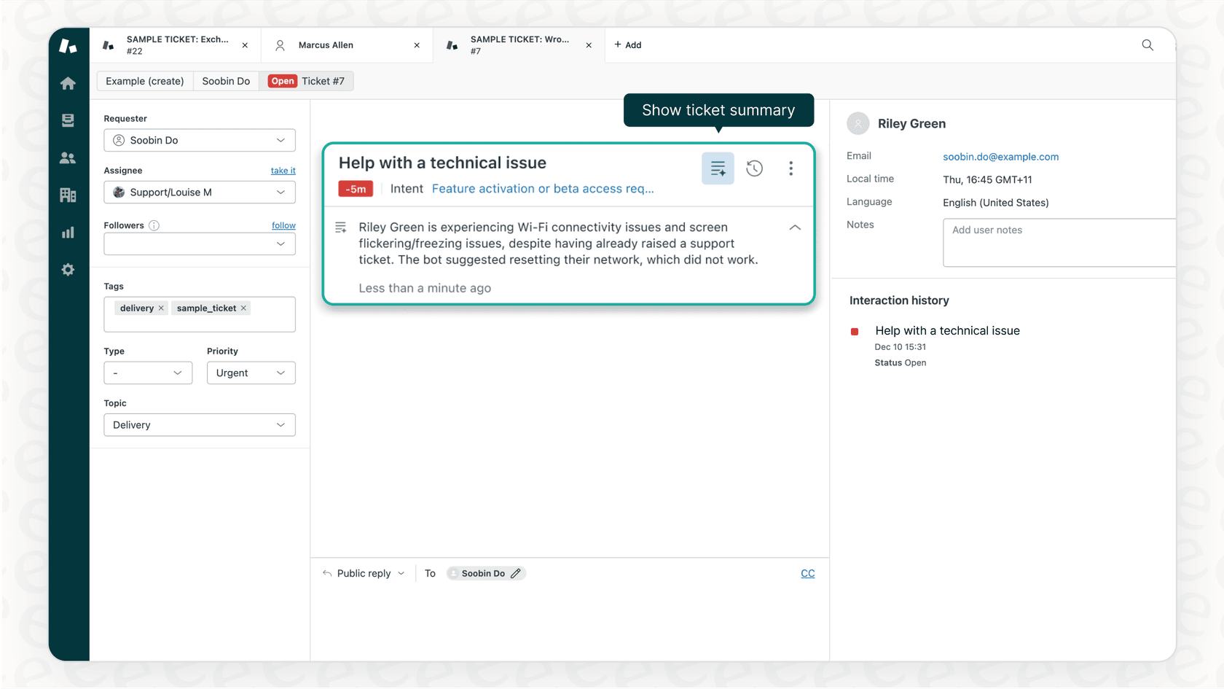Click the AI ticket summary icon

click(x=718, y=168)
